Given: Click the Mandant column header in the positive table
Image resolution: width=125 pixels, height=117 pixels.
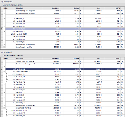Looking at the screenshot, I should tap(29, 59).
